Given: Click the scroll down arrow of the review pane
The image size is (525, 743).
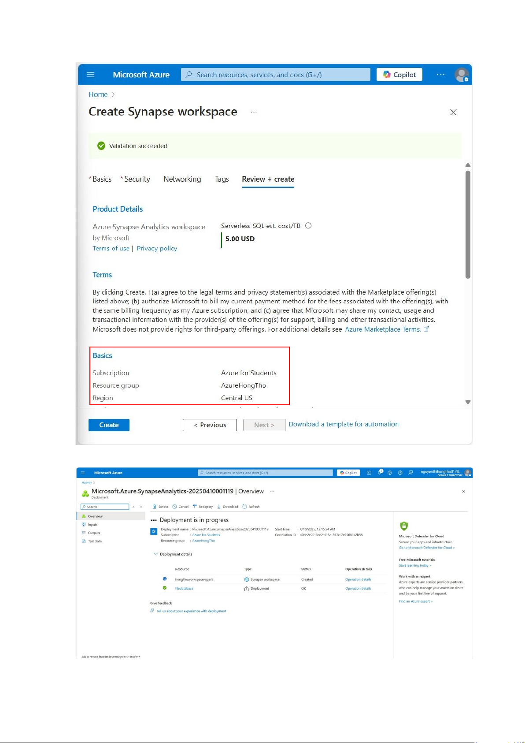Looking at the screenshot, I should point(468,402).
